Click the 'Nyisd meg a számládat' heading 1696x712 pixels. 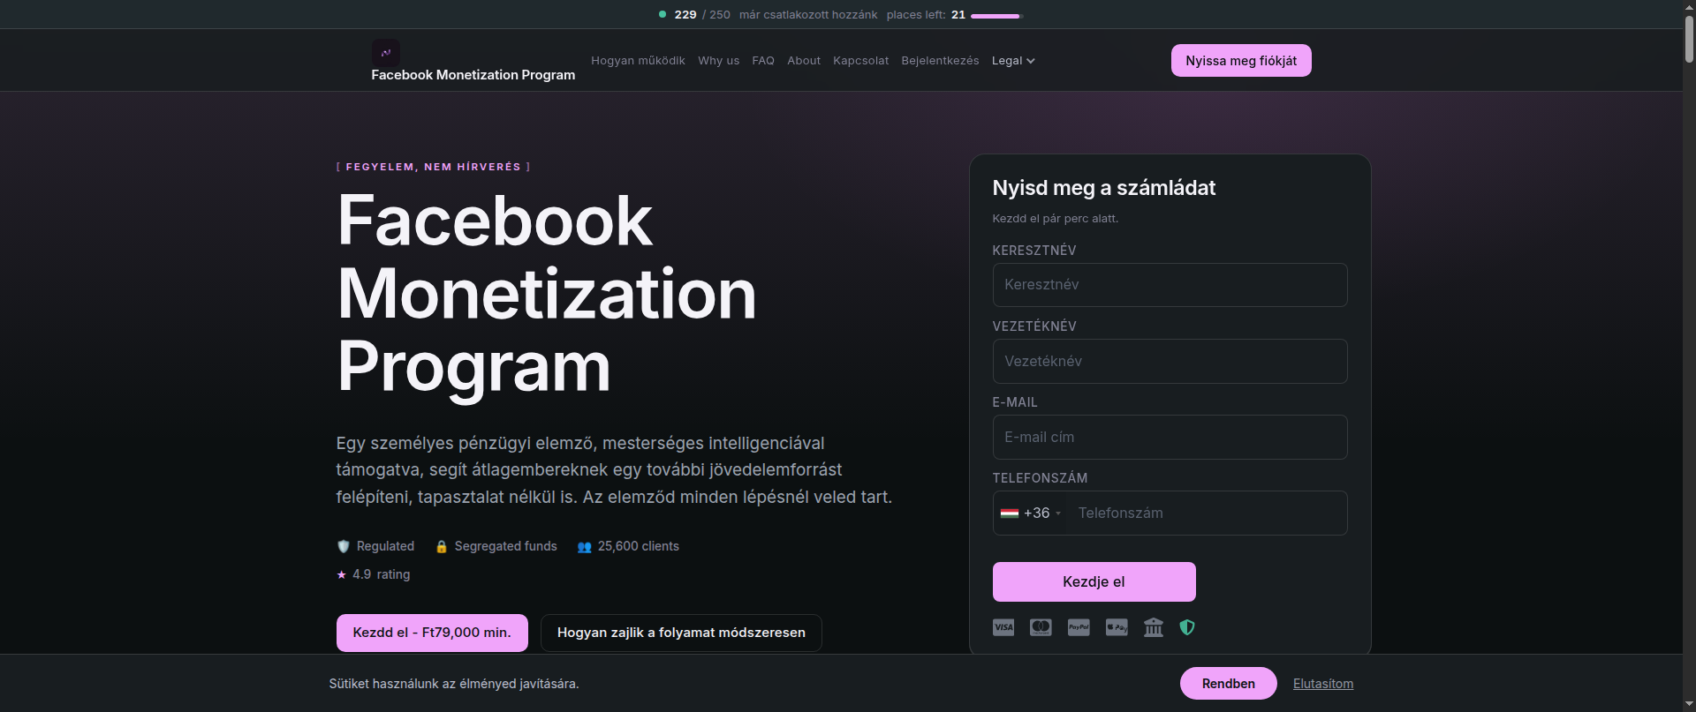(1103, 188)
